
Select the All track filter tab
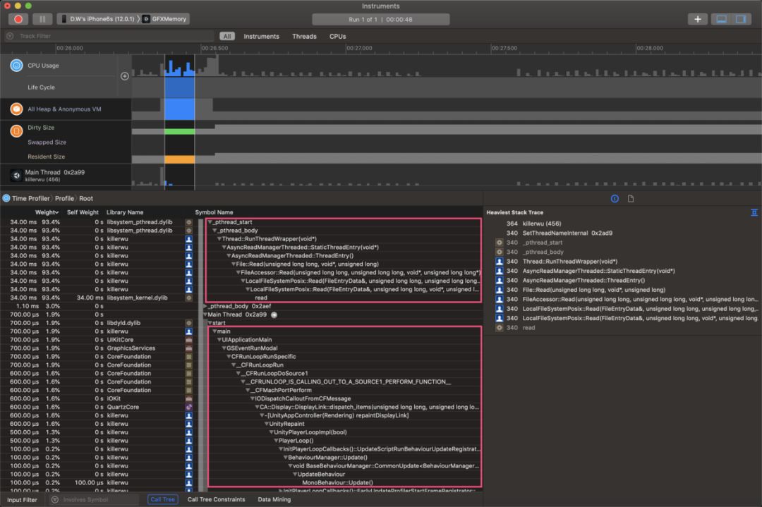227,37
